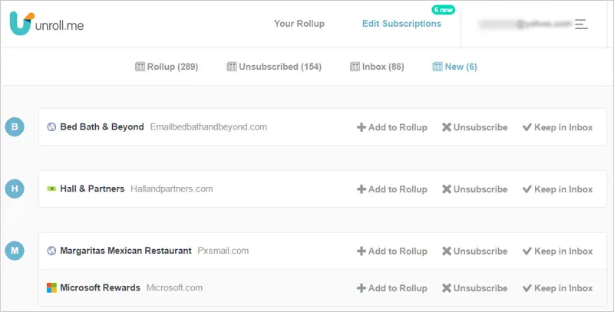Screen dimensions: 614x312
Task: Add Bed Bath & Beyond to Rollup
Action: [392, 127]
